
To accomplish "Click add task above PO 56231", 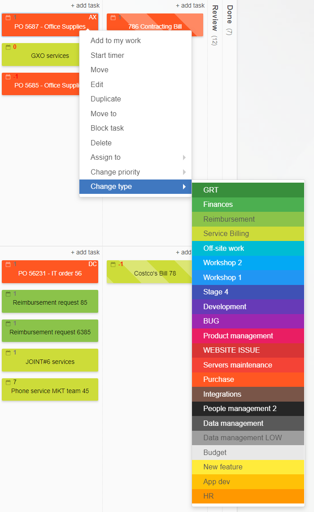I will point(85,252).
